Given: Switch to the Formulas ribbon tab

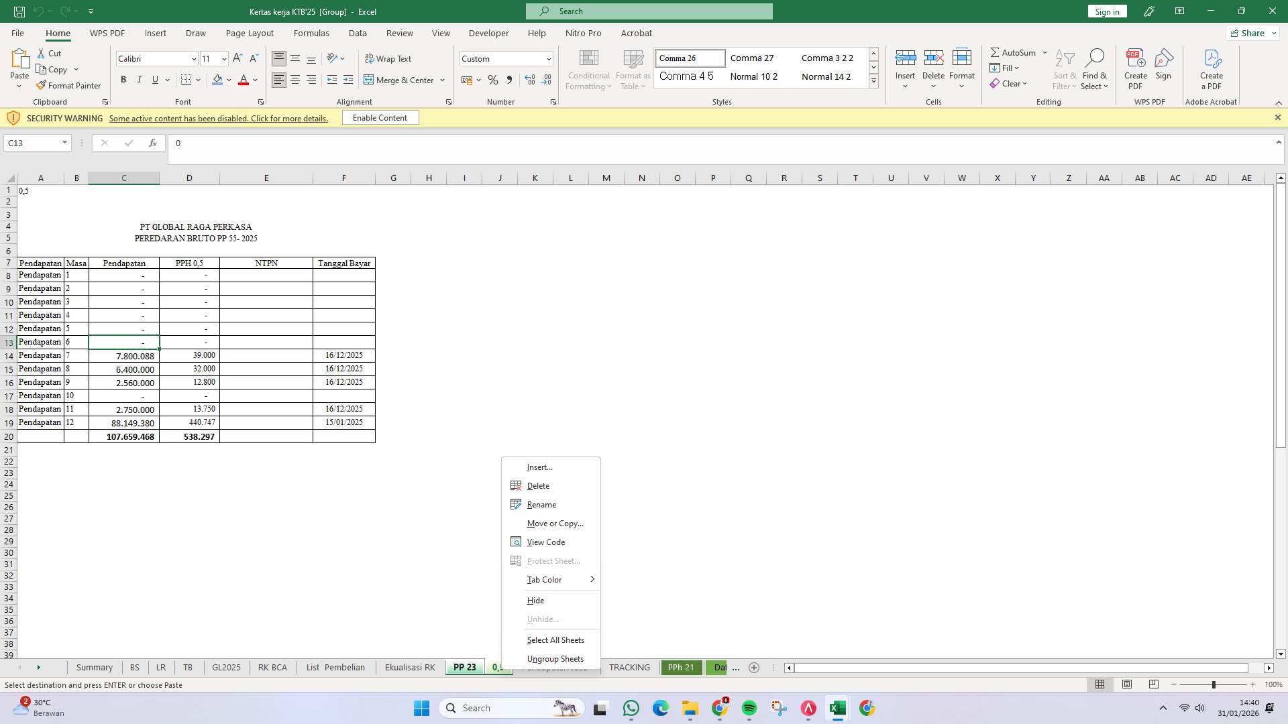Looking at the screenshot, I should (312, 33).
